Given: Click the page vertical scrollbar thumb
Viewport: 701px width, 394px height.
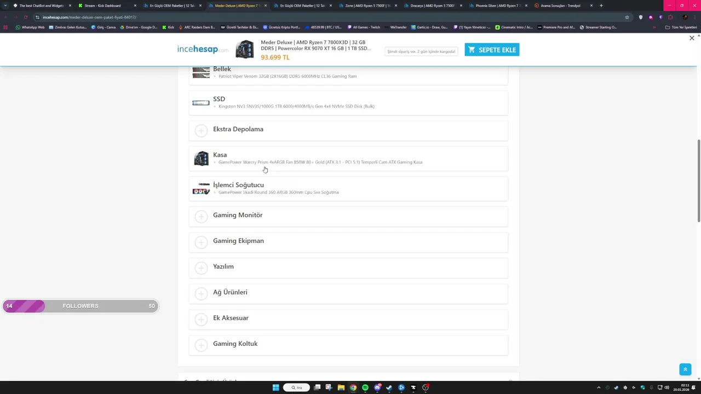Looking at the screenshot, I should click(x=698, y=181).
